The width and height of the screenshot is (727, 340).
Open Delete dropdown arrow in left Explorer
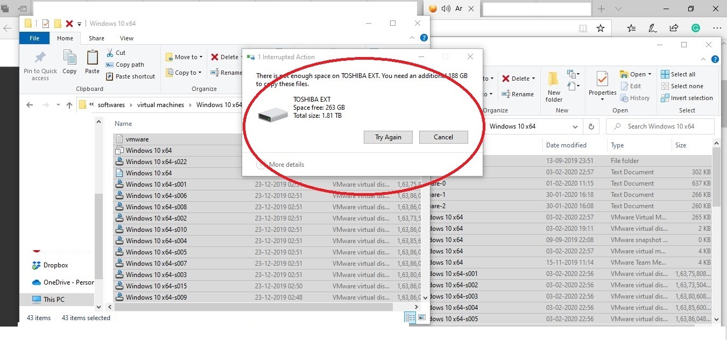click(242, 57)
